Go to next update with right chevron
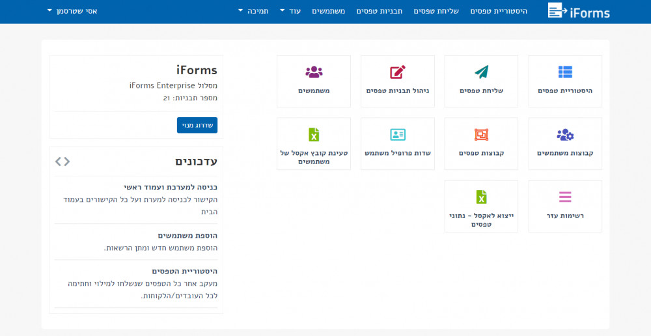Screen dimensions: 651x336 click(66, 161)
